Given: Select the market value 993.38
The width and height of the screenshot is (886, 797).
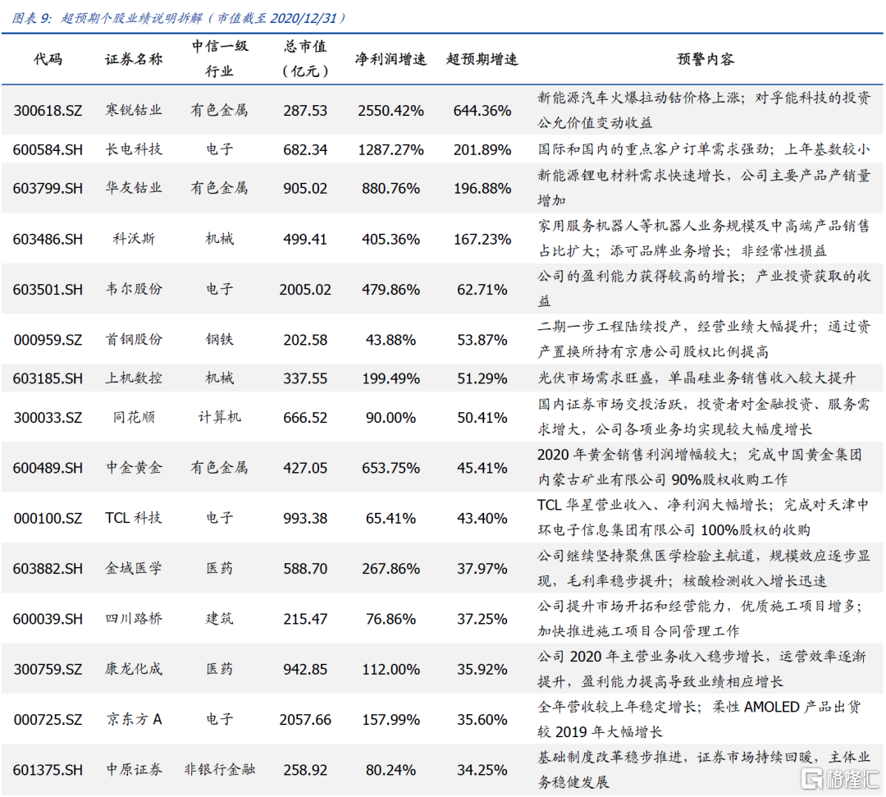Looking at the screenshot, I should pos(305,518).
